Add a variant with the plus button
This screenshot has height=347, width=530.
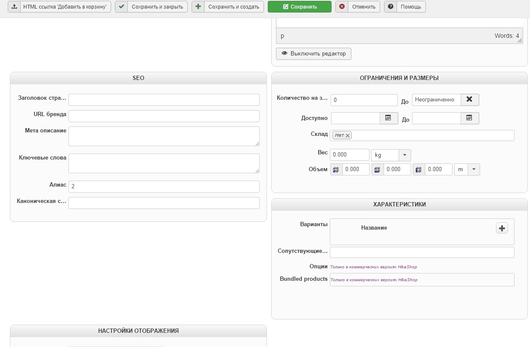click(x=502, y=228)
